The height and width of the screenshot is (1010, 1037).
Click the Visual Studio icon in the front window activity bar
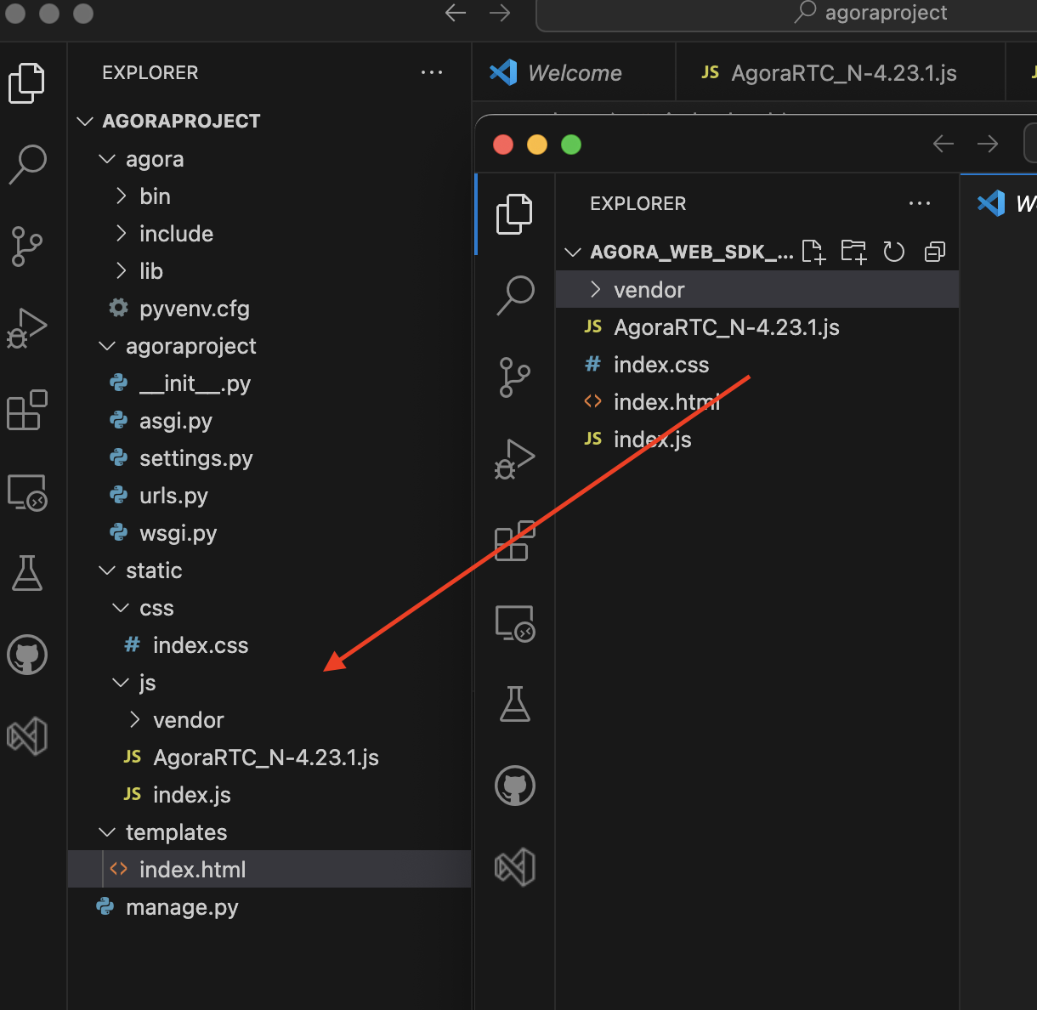coord(515,867)
